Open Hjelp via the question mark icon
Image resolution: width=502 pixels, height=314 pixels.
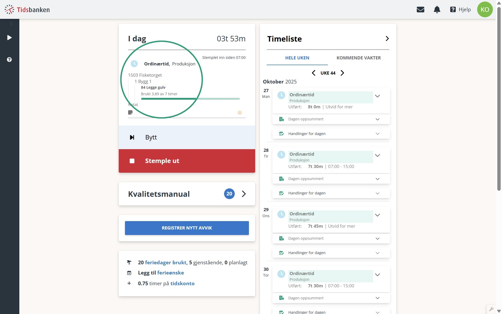pyautogui.click(x=453, y=9)
